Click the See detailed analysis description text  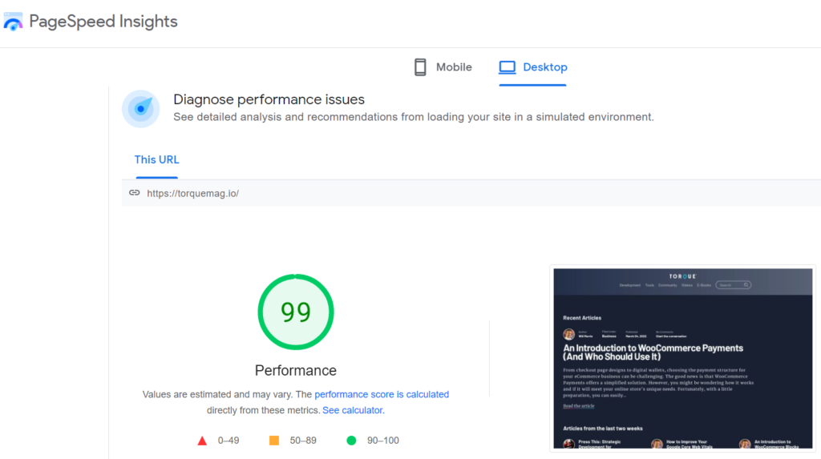(414, 117)
